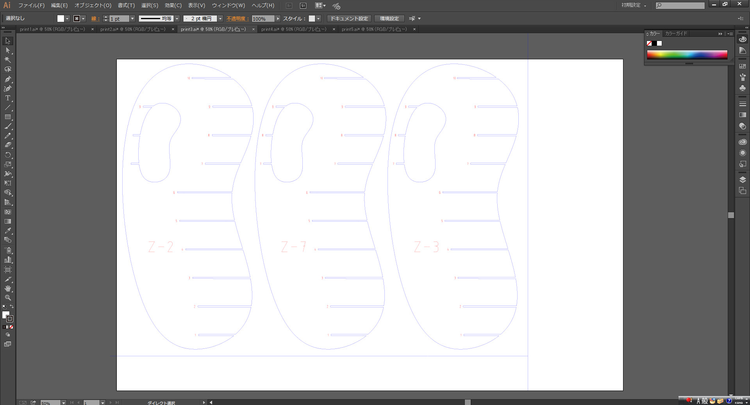Select the Scale tool
Screen dimensions: 750x405
point(8,164)
